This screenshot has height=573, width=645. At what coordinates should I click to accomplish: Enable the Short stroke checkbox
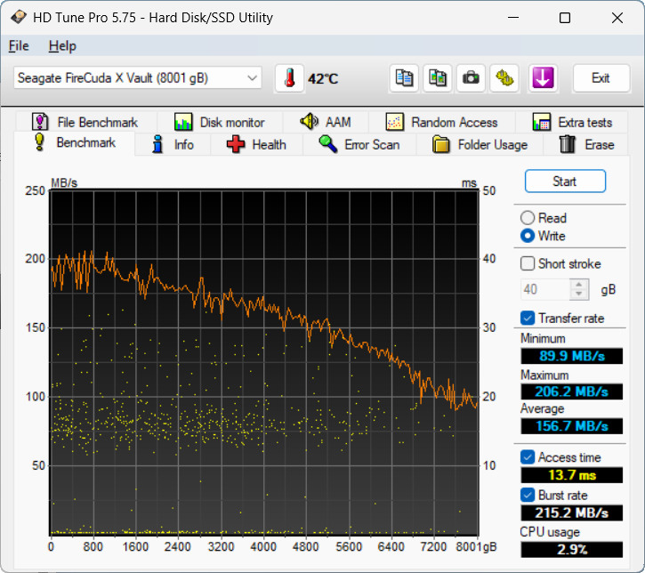pyautogui.click(x=528, y=263)
